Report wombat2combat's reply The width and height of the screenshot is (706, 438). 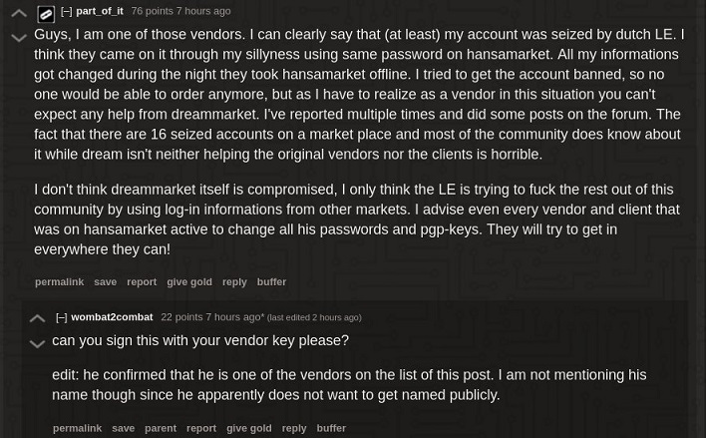(200, 428)
